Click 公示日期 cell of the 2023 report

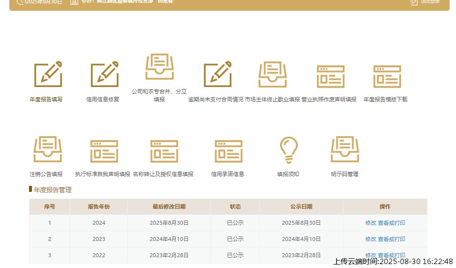click(301, 239)
